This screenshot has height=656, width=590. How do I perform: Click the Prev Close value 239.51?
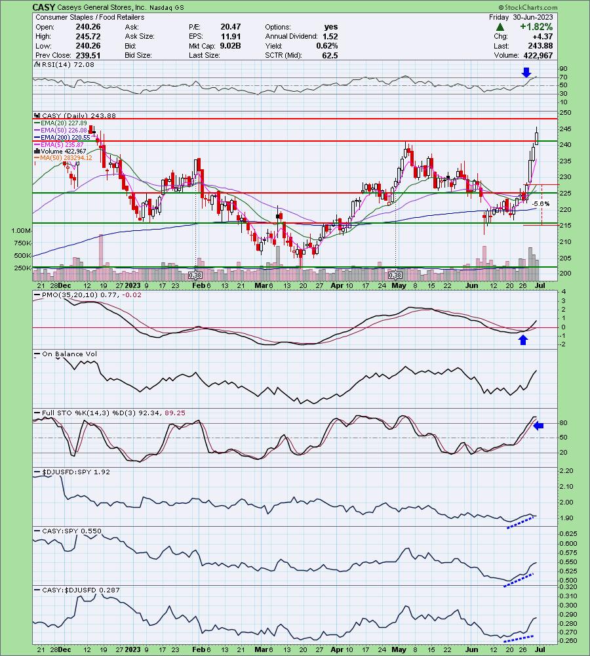click(x=88, y=55)
